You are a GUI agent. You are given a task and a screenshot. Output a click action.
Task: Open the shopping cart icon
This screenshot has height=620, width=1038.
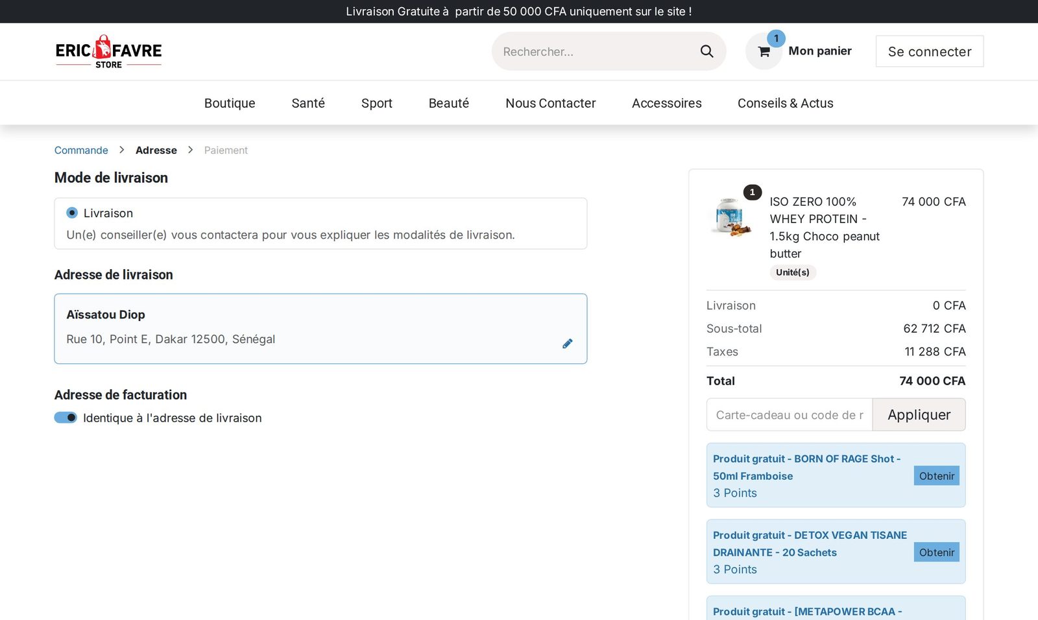[764, 52]
